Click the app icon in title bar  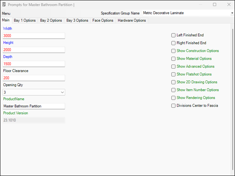5,5
